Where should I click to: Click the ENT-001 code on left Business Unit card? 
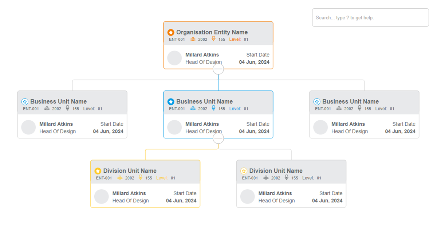pos(31,108)
